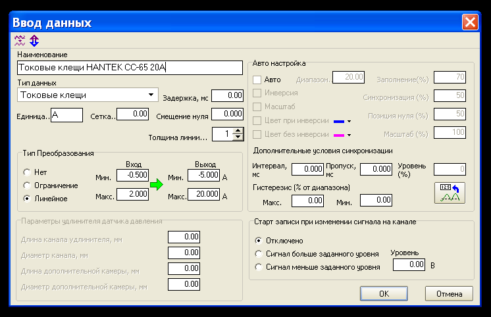Click the Гистерезис Мин. field
The width and height of the screenshot is (491, 317).
(376, 201)
